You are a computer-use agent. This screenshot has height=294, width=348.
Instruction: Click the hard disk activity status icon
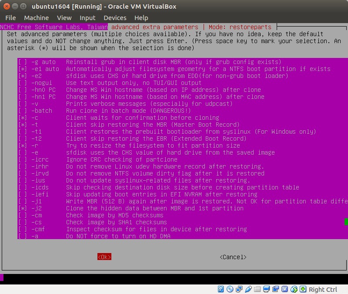(221, 289)
